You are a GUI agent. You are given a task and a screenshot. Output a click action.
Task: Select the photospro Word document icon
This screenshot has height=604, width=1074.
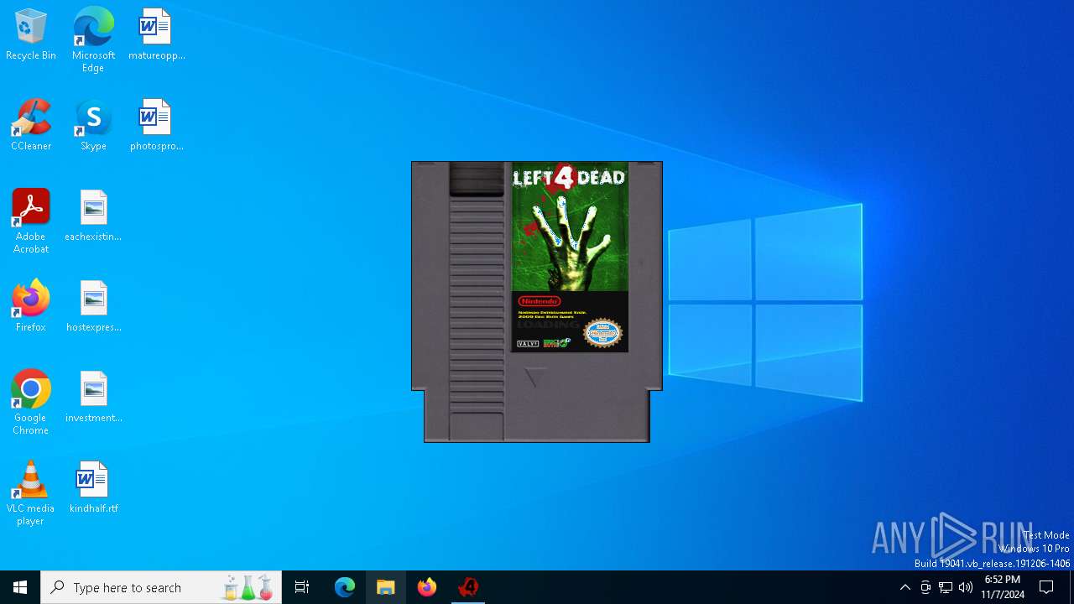(156, 126)
